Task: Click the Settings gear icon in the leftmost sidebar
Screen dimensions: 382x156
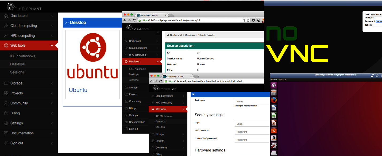Action: click(x=6, y=123)
